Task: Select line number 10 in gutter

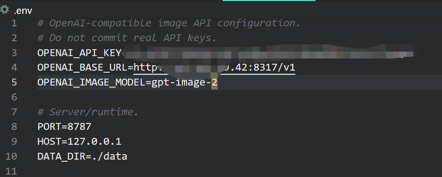Action: pyautogui.click(x=11, y=157)
